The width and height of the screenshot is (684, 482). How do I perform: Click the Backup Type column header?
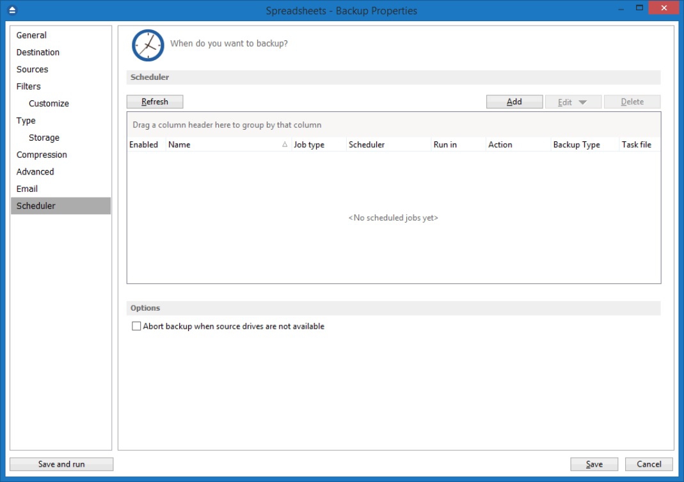[577, 145]
